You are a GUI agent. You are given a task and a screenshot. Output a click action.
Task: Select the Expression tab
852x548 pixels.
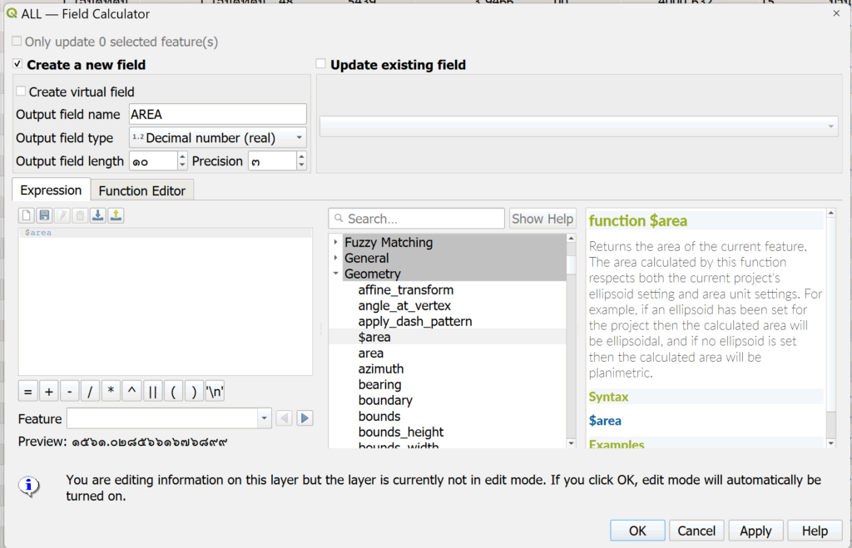[51, 190]
